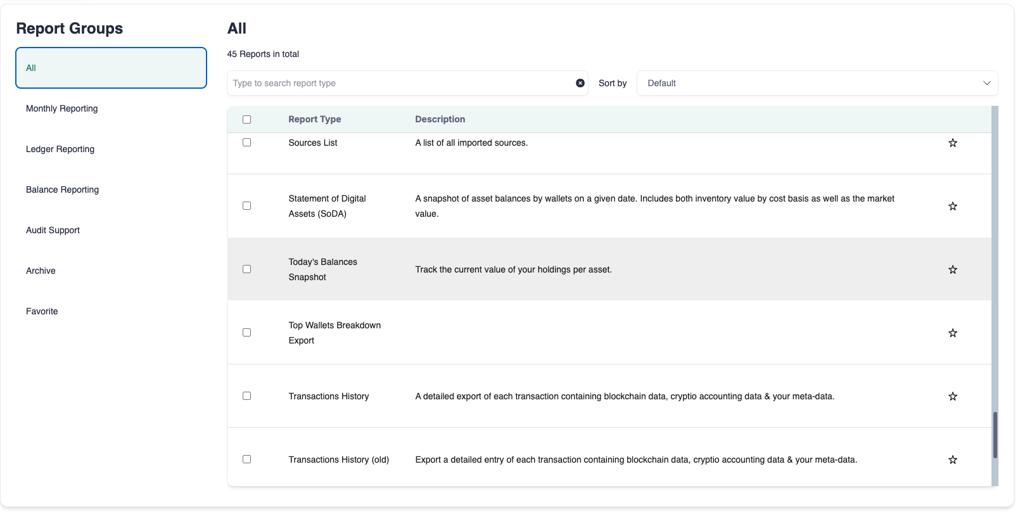Check the Sources List checkbox
This screenshot has height=514, width=1020.
coord(246,143)
